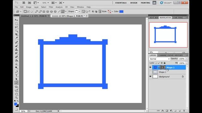Switch to the DESIGN workspace
202x113 pixels.
point(134,3)
